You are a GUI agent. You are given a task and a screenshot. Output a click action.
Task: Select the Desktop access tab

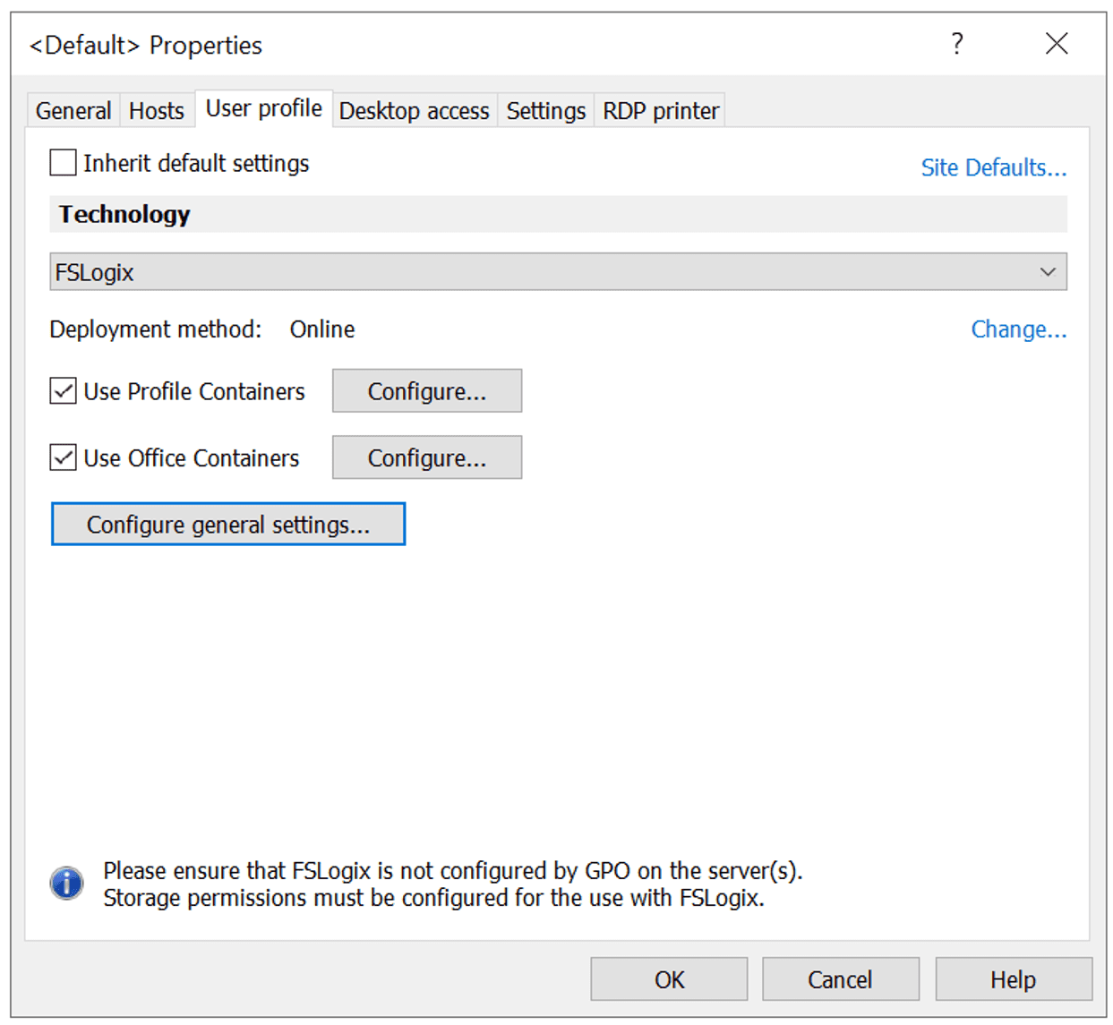pyautogui.click(x=414, y=110)
